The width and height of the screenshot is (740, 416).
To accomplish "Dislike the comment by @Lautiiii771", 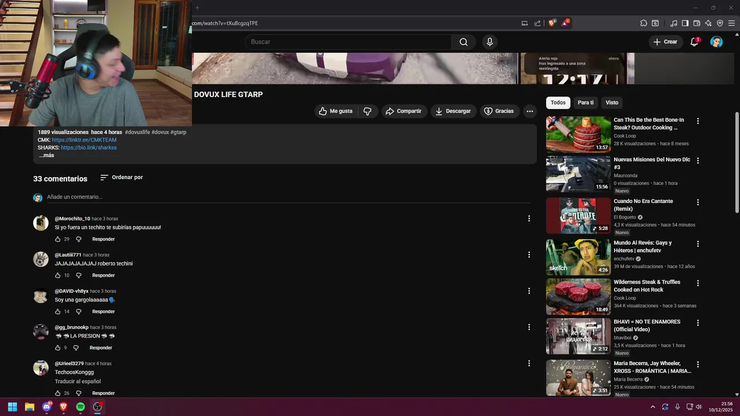I will click(79, 276).
